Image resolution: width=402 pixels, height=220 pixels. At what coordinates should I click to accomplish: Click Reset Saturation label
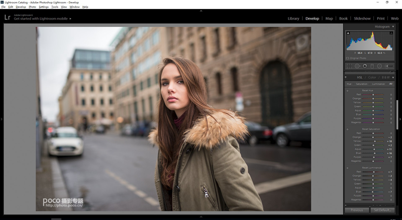coord(371,129)
